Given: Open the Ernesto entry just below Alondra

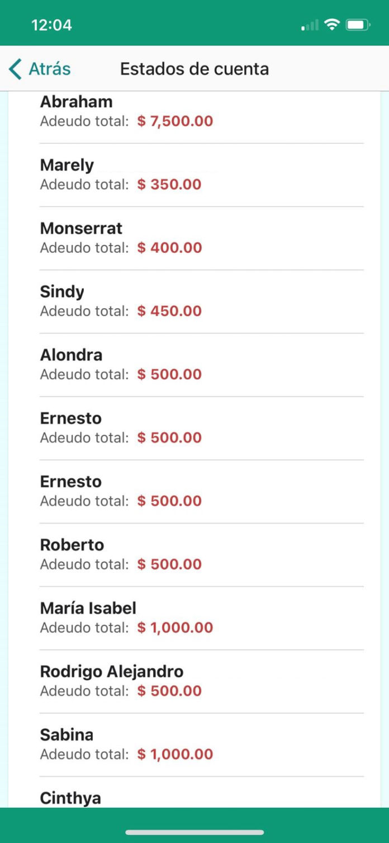Looking at the screenshot, I should pos(71,418).
